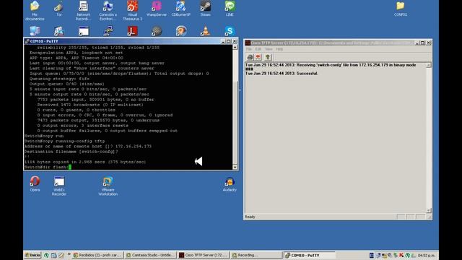
Task: Open the LINE desktop shortcut
Action: point(230,9)
